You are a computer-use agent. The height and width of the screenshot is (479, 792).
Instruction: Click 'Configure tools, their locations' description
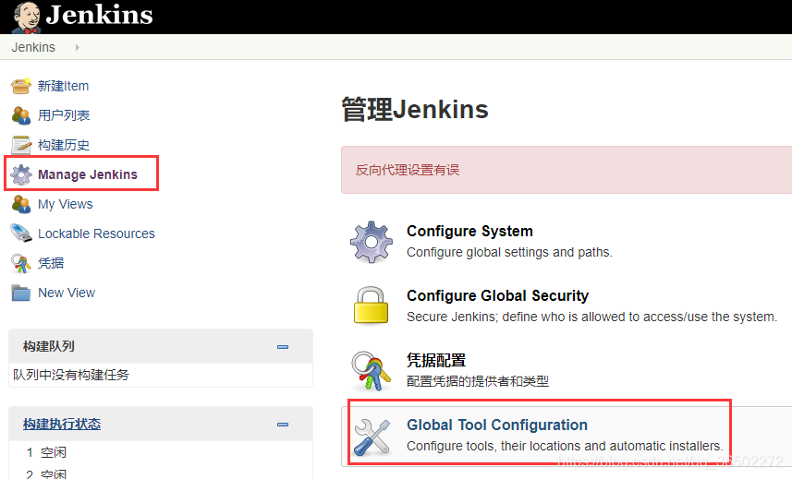[565, 446]
